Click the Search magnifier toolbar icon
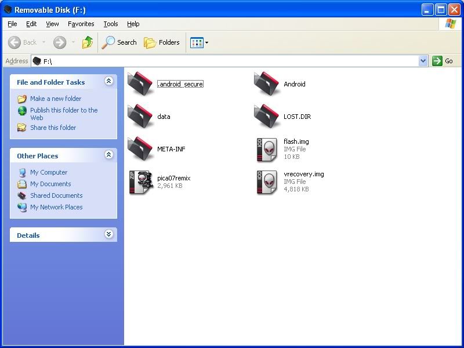 pyautogui.click(x=108, y=42)
